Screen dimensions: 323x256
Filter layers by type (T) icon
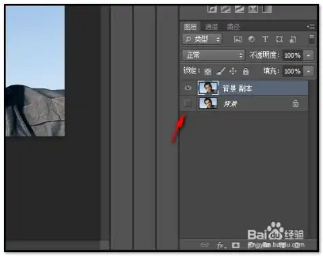pyautogui.click(x=265, y=39)
